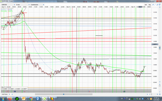Switch to the green N trading app in taskbar
This screenshot has height=101, width=162.
point(45,99)
